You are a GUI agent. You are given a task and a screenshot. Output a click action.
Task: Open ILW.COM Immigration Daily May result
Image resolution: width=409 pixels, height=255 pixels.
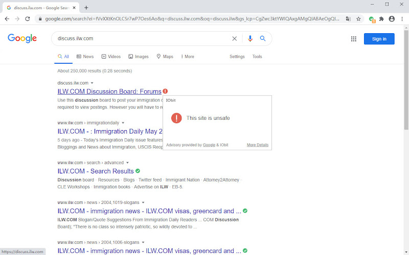(x=110, y=132)
